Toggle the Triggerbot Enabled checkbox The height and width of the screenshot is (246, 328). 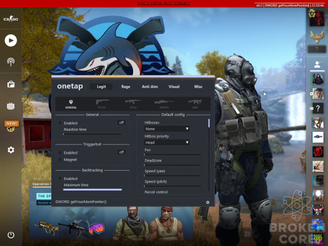point(60,153)
